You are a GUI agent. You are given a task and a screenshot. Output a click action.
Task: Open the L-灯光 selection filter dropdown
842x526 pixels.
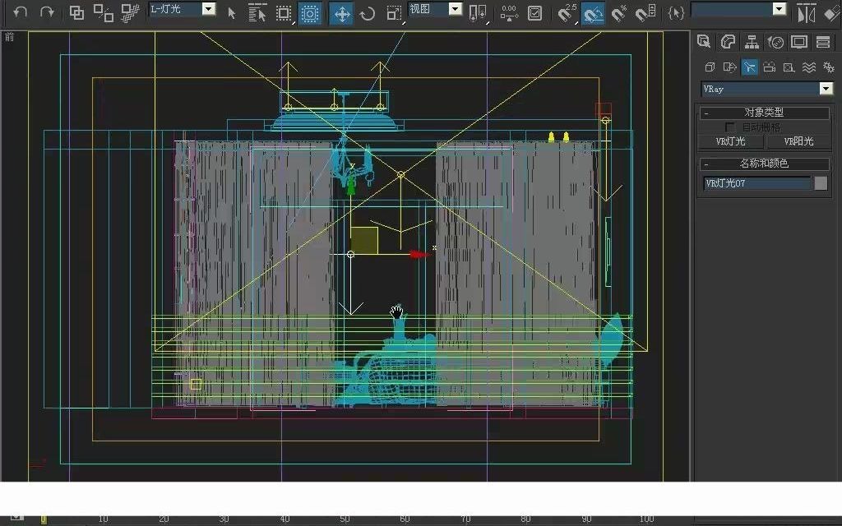pos(208,8)
